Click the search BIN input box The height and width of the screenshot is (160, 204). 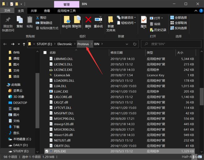point(171,44)
